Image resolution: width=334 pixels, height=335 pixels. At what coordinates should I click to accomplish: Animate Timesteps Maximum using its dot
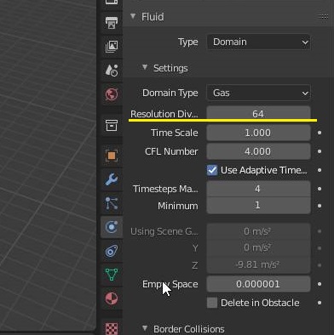[x=320, y=189]
